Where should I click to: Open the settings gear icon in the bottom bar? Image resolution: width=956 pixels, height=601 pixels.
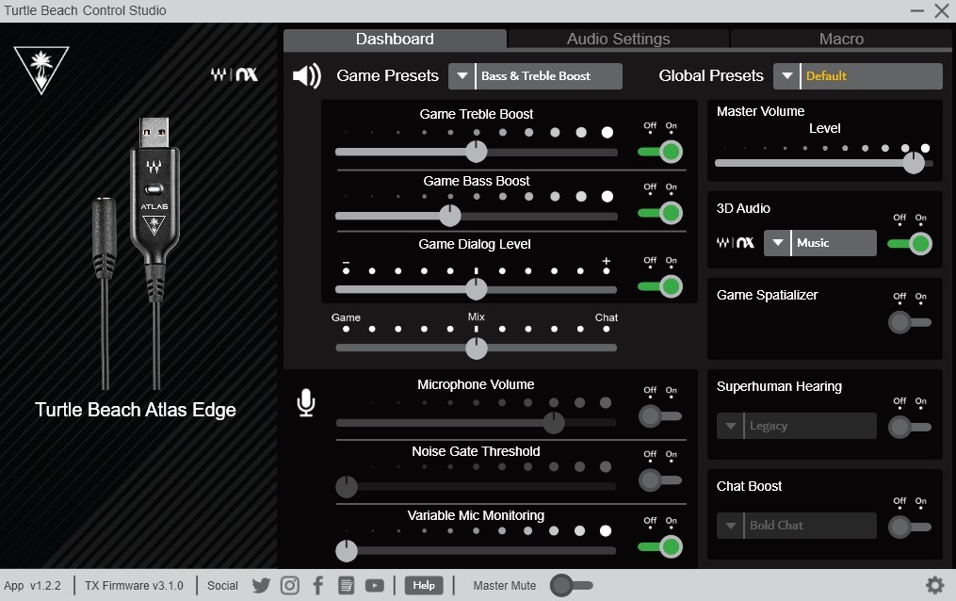[x=934, y=585]
